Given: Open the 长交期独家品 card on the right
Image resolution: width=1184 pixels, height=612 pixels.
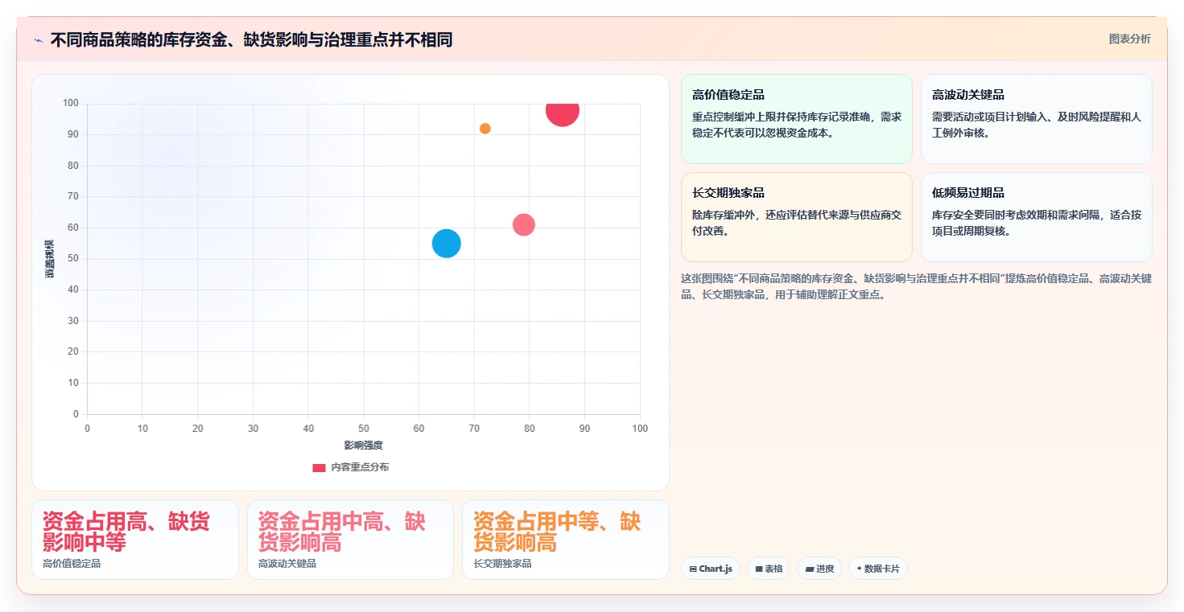Looking at the screenshot, I should [x=796, y=217].
